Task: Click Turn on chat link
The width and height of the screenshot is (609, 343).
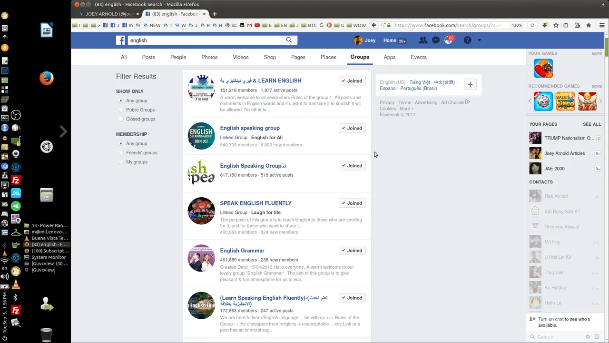Action: pyautogui.click(x=551, y=319)
